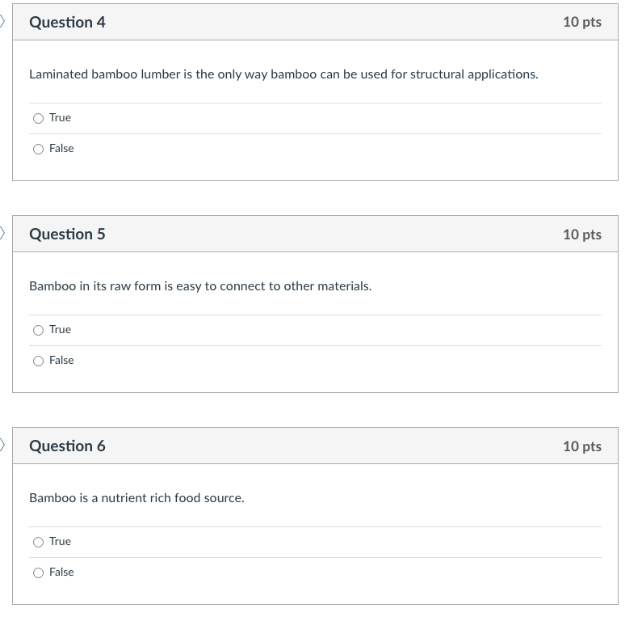Select the True radio circle for Question 4
The height and width of the screenshot is (617, 642).
pyautogui.click(x=38, y=118)
